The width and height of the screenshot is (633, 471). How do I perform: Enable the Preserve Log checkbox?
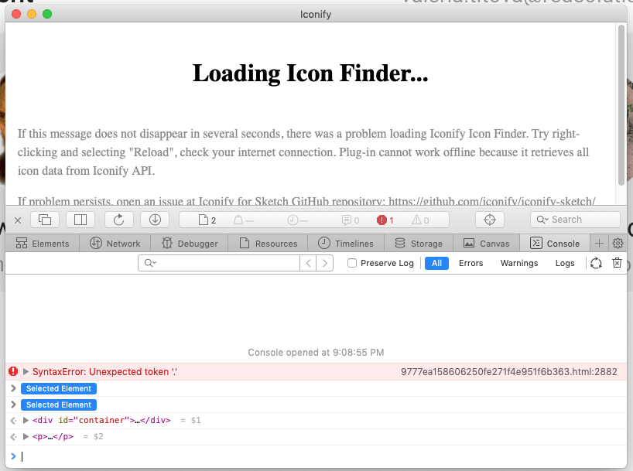point(352,263)
